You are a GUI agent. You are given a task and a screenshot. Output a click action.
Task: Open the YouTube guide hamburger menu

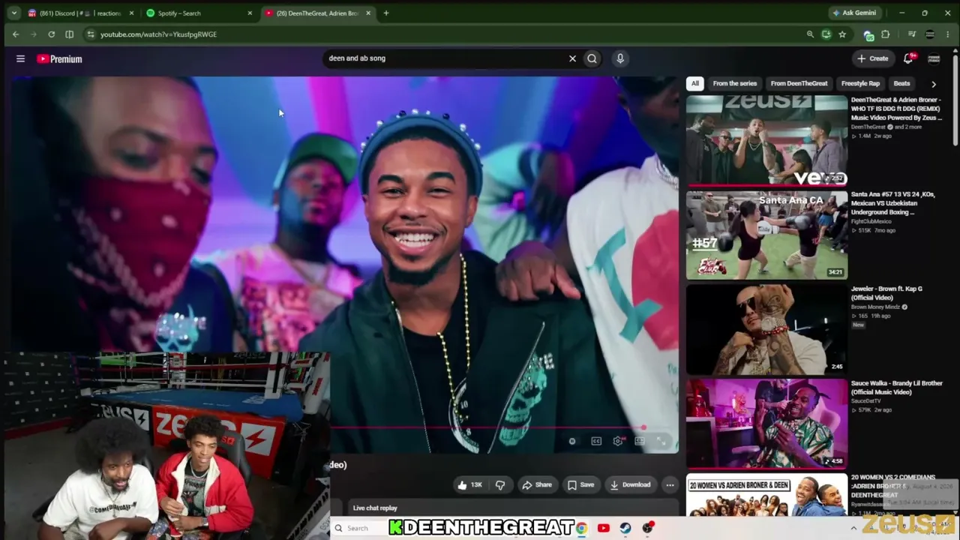pos(20,58)
